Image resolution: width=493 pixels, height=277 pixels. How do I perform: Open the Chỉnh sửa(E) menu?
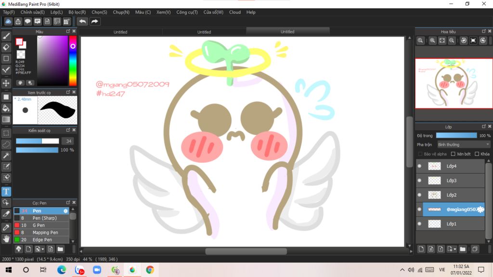click(x=33, y=12)
